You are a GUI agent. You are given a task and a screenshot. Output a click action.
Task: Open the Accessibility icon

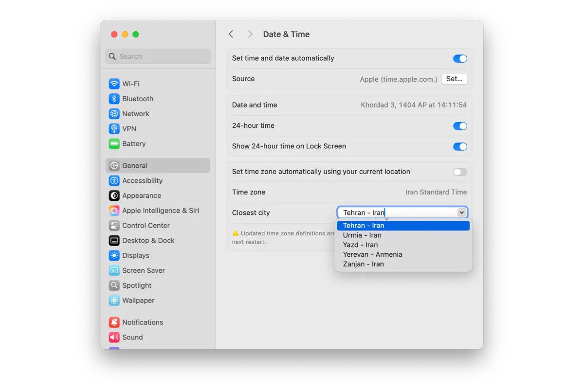point(114,181)
